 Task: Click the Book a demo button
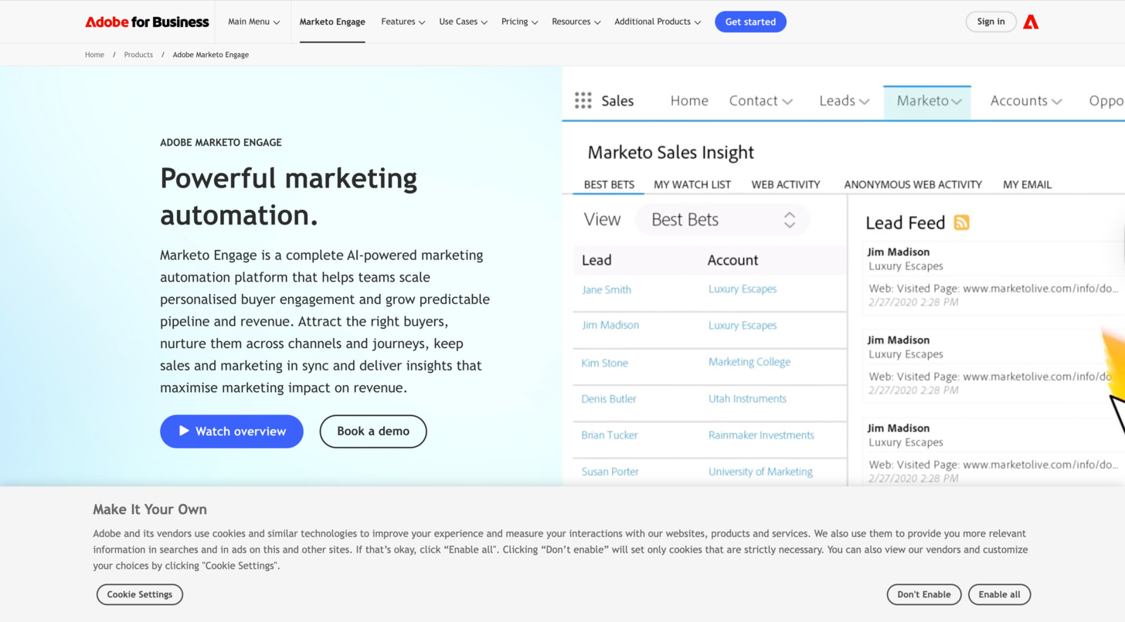[373, 431]
